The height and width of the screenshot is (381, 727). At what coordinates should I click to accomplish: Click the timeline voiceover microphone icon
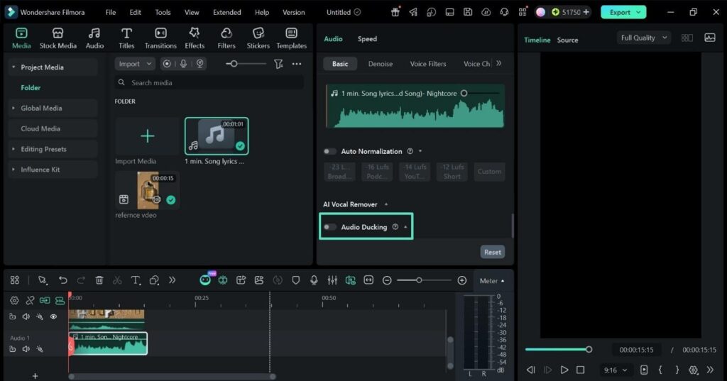(x=314, y=280)
